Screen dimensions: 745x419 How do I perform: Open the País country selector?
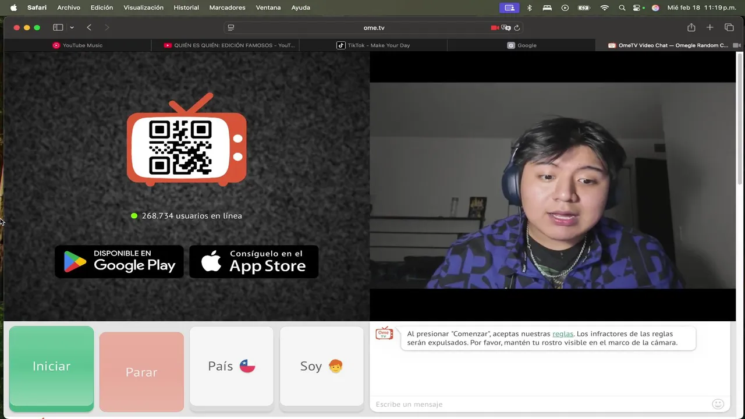tap(232, 366)
